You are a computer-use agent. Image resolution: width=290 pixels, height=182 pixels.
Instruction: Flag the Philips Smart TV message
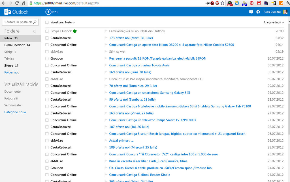click(106, 120)
